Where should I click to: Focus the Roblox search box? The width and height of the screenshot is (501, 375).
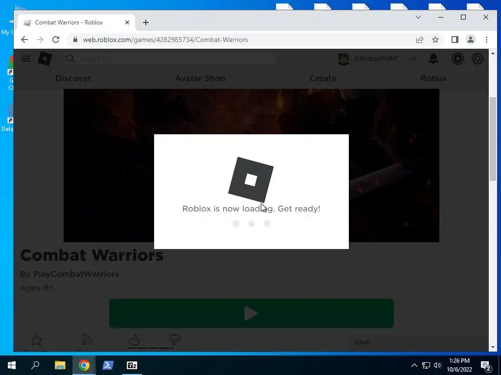pos(170,59)
